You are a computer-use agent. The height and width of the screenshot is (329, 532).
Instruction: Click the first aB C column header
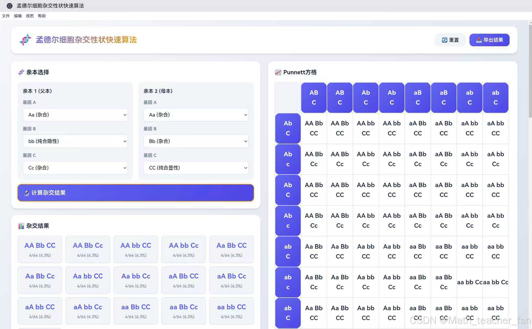[x=418, y=98]
